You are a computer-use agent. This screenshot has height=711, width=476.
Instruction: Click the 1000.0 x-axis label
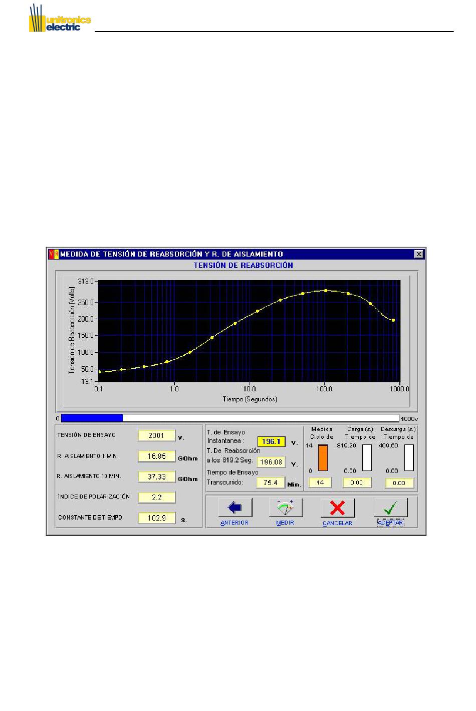399,388
